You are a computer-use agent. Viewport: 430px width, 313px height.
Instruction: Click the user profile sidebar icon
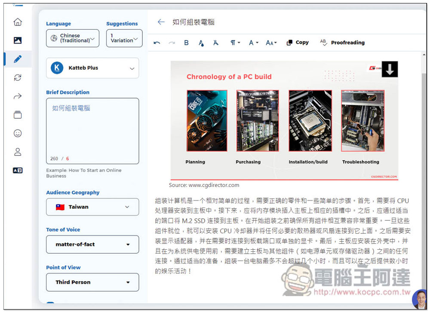18,152
